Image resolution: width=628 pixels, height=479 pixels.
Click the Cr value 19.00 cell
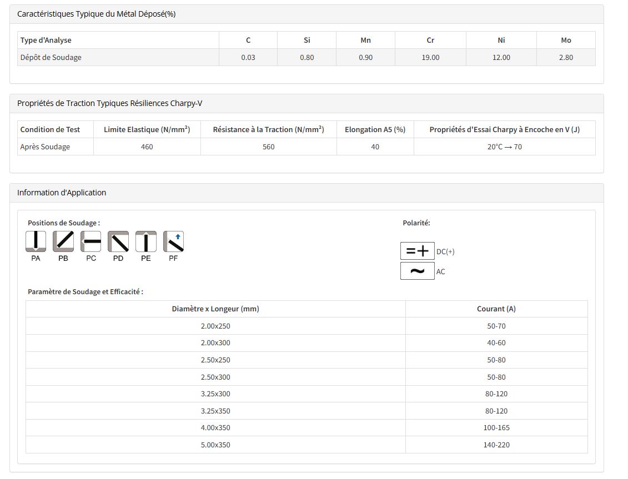pos(430,57)
